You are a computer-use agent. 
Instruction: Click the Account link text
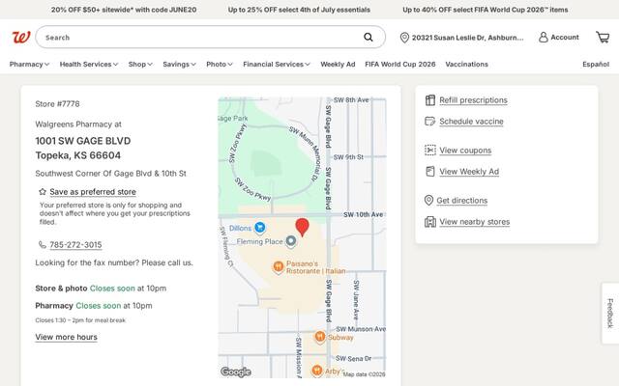(565, 37)
